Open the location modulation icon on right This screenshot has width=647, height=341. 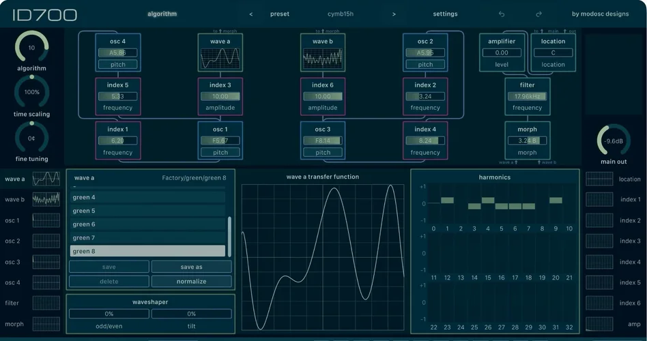pos(600,179)
